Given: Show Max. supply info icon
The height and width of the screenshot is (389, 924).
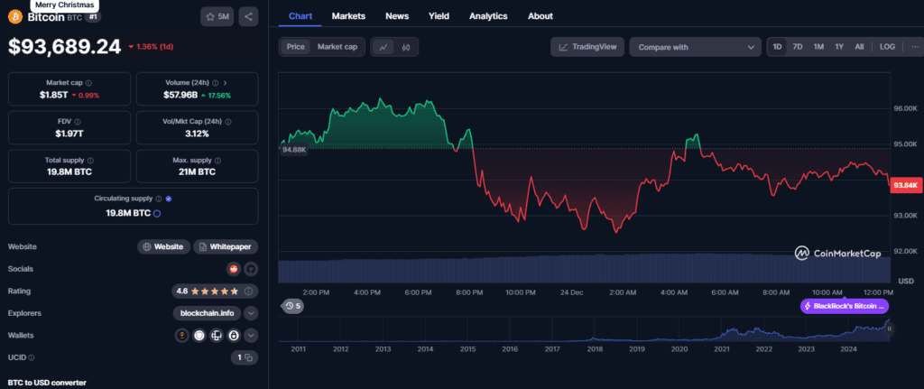Looking at the screenshot, I should coord(217,161).
